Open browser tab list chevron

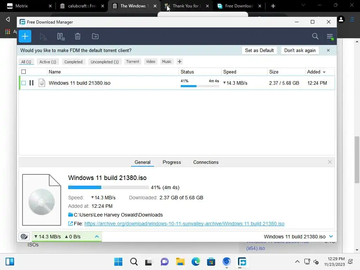303,5
